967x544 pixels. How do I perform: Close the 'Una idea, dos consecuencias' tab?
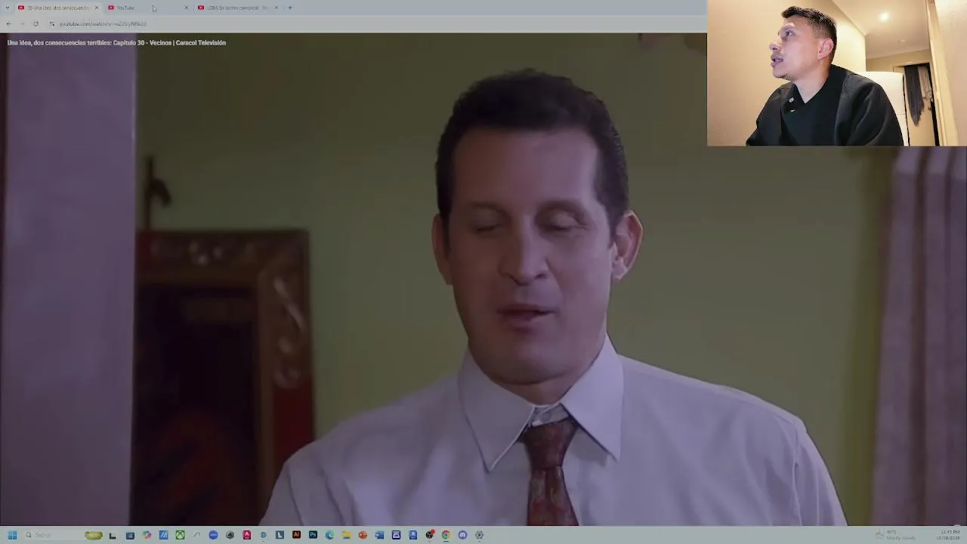[x=97, y=8]
